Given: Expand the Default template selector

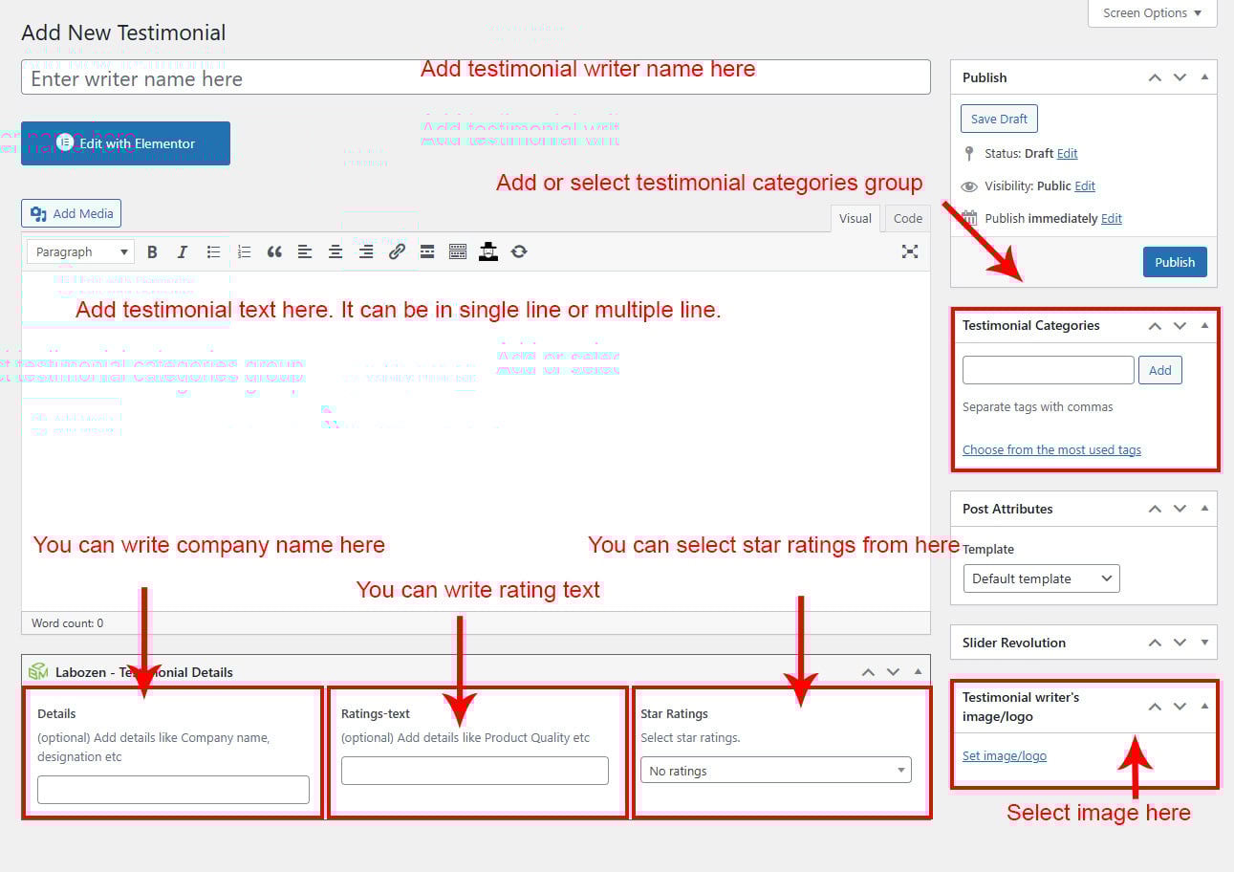Looking at the screenshot, I should (1041, 578).
